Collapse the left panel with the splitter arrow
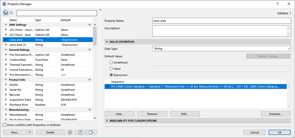295x138 pixels. click(x=100, y=10)
